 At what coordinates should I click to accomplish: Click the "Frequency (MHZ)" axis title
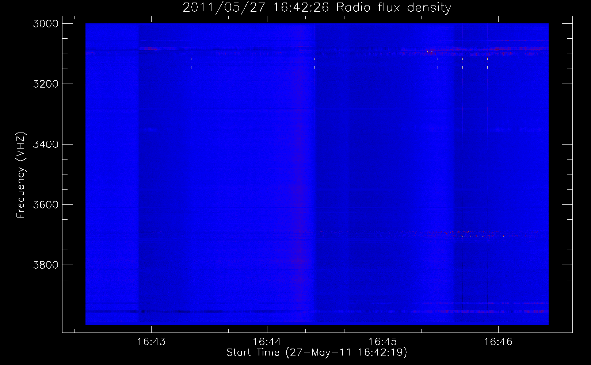click(21, 175)
